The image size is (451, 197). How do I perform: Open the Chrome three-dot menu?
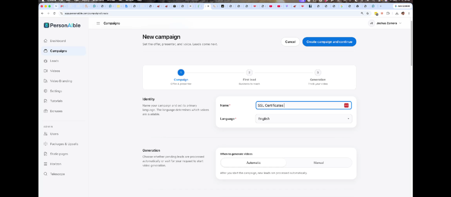(x=409, y=14)
